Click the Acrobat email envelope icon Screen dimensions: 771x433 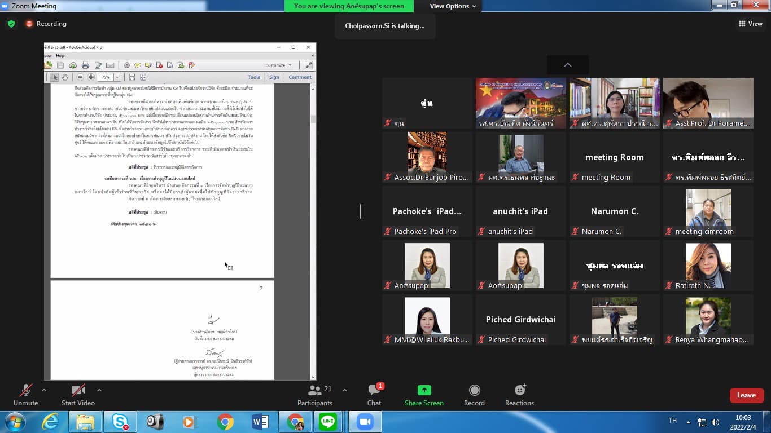click(110, 65)
